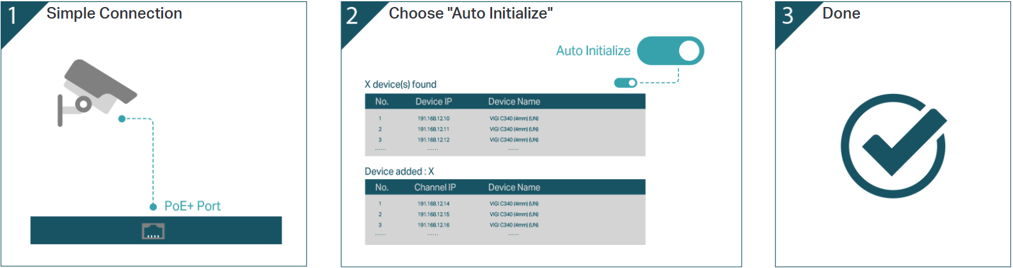Click the Auto Initialize label text
Image resolution: width=1013 pixels, height=268 pixels.
pos(593,51)
